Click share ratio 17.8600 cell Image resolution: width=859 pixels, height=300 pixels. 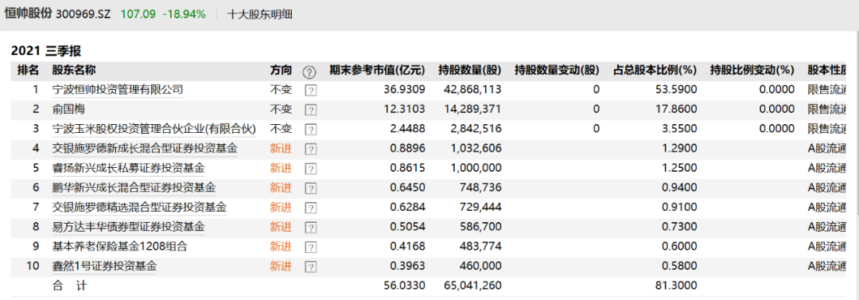click(x=678, y=109)
